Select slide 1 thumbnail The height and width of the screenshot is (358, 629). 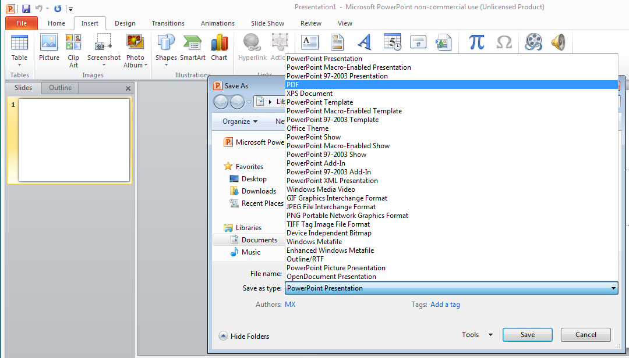coord(74,140)
